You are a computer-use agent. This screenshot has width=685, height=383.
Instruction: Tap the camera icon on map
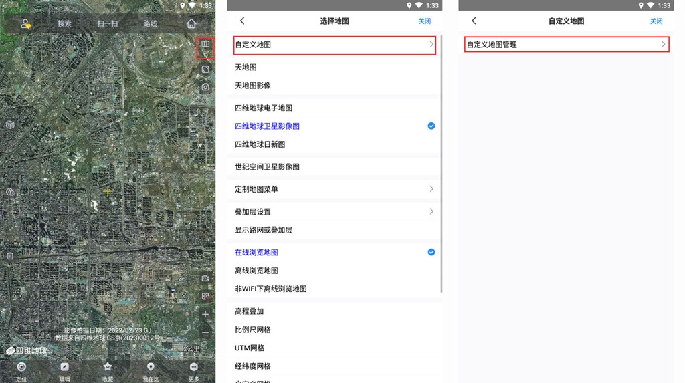(205, 87)
